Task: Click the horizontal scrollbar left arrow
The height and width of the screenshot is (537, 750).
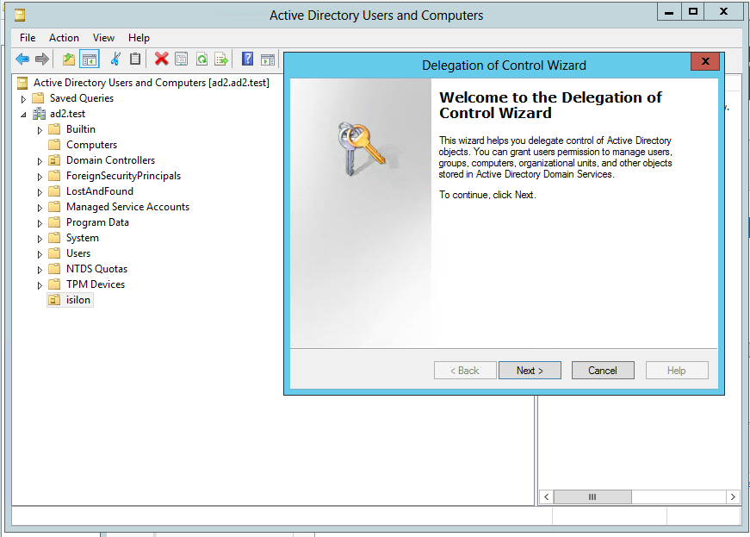Action: pyautogui.click(x=546, y=496)
